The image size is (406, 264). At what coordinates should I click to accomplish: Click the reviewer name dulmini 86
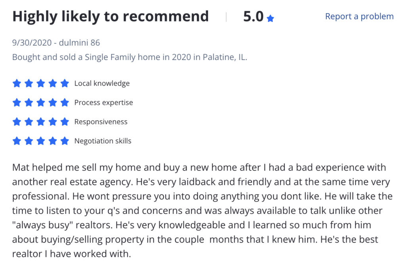pyautogui.click(x=79, y=42)
